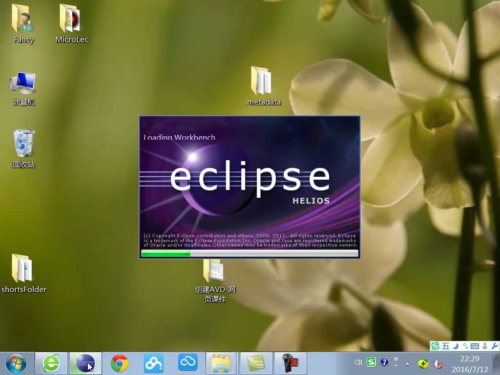Click the green Sogou S tray icon

coord(371,362)
